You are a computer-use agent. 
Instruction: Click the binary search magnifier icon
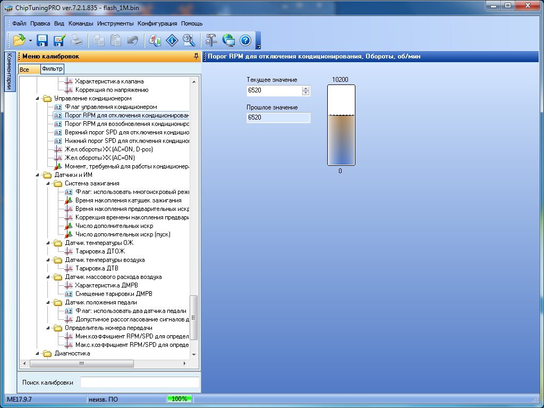189,40
